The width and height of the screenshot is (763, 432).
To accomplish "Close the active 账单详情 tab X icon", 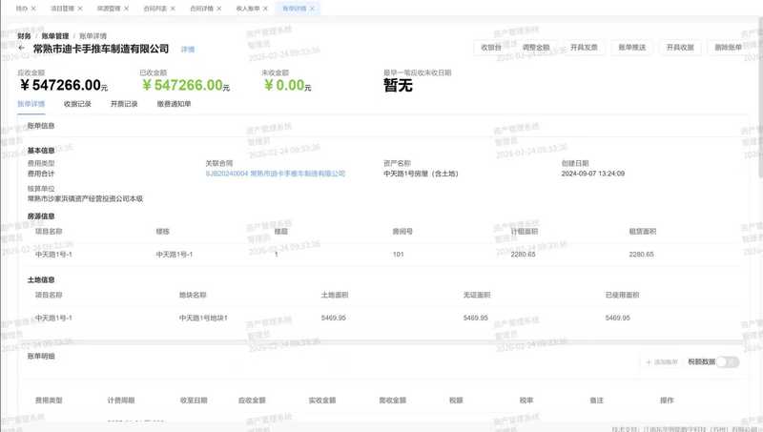I will tap(314, 8).
